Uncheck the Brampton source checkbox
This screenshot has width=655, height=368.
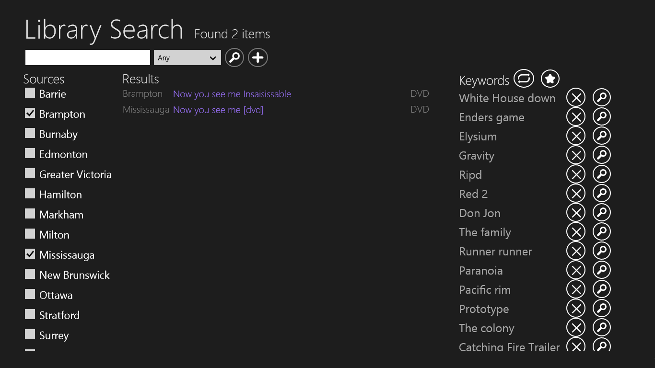coord(30,113)
